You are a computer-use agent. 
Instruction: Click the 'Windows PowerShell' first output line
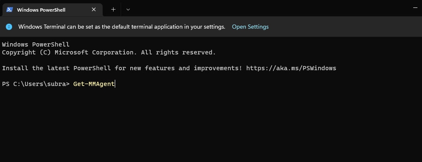coord(35,44)
